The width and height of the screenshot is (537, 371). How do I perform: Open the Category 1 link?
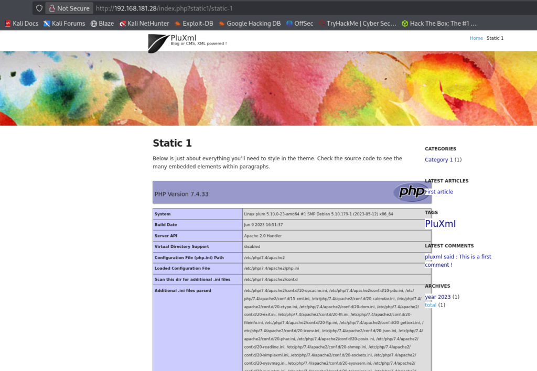(439, 160)
